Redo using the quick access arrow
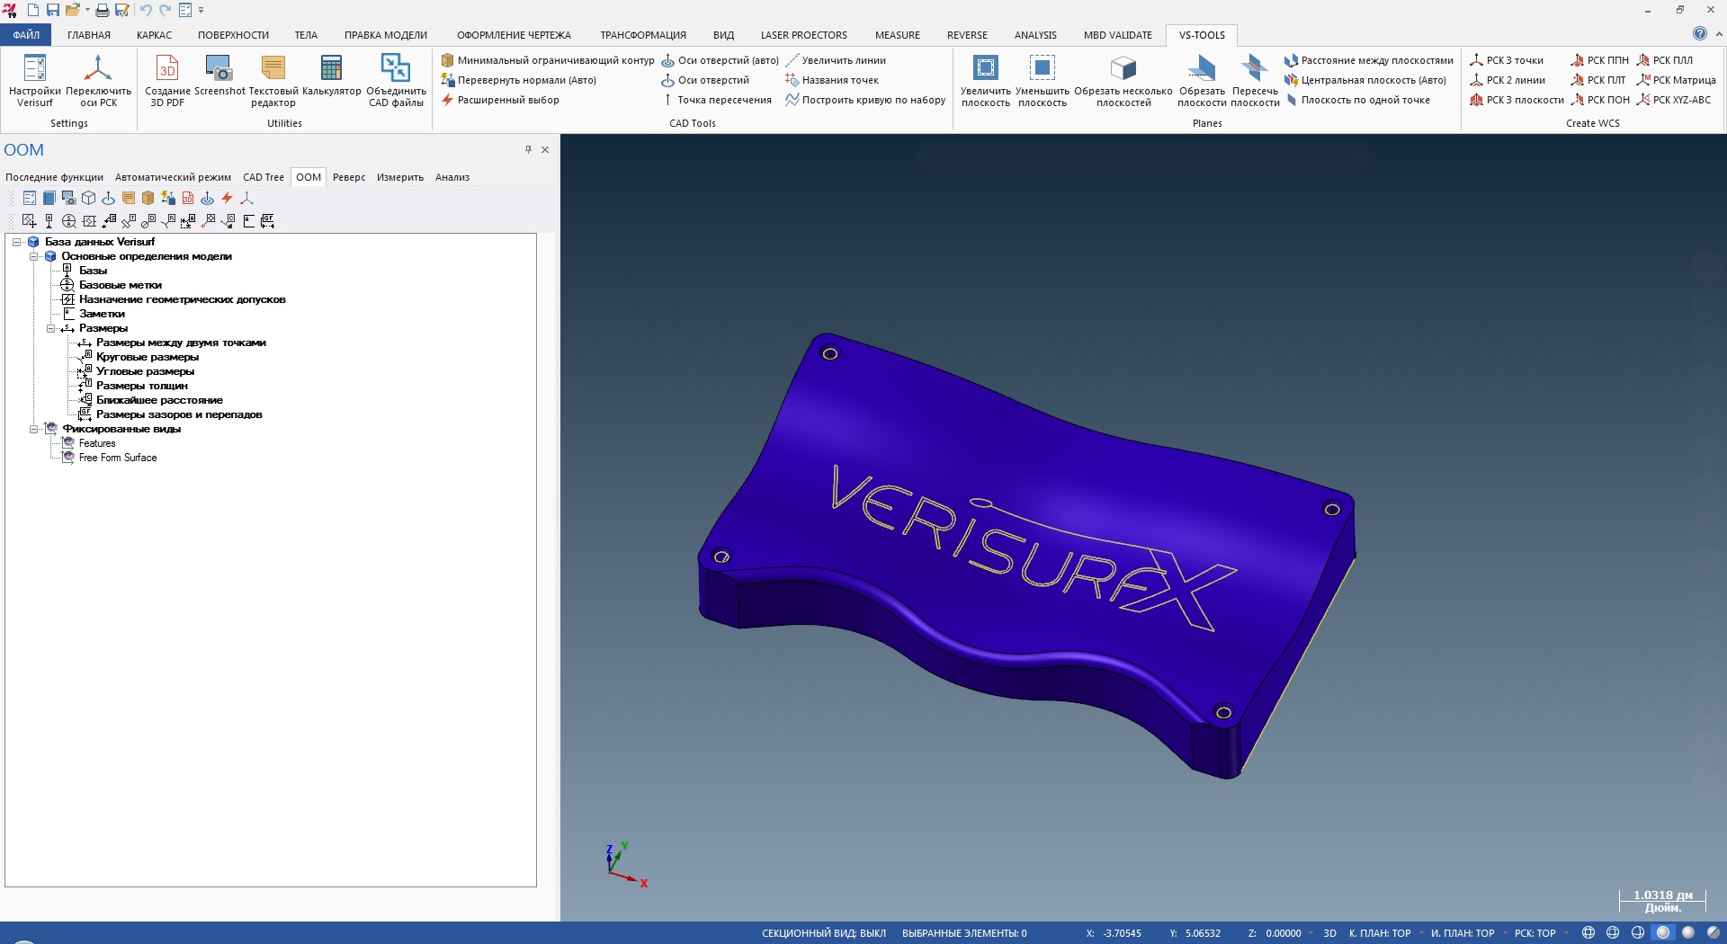The image size is (1727, 944). [165, 10]
